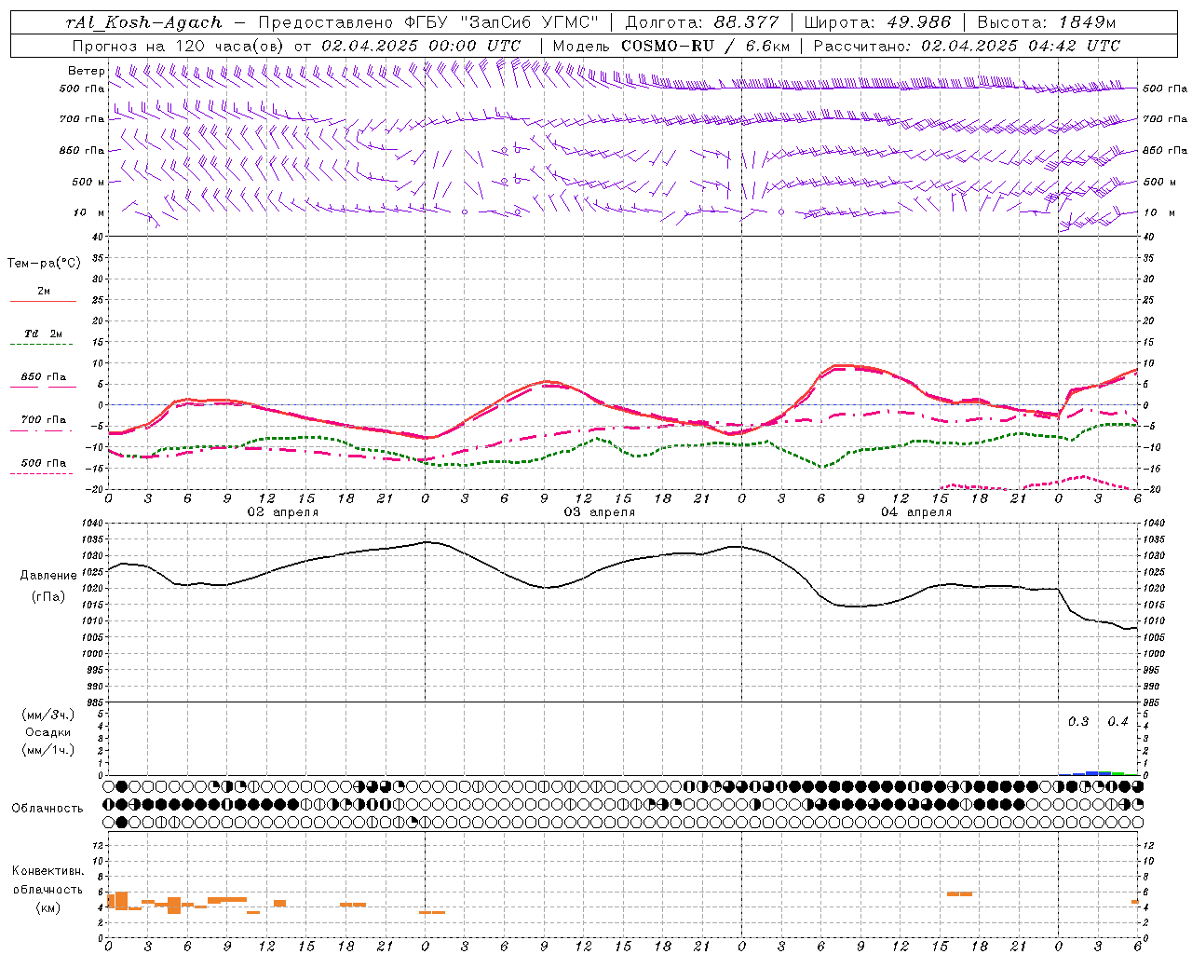Select the Облачность cloud cover label
This screenshot has width=1192, height=954.
[47, 809]
